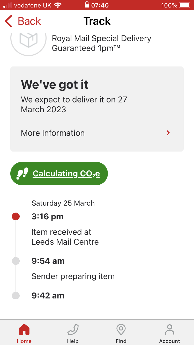
Task: Expand More Information red chevron
Action: click(x=168, y=133)
